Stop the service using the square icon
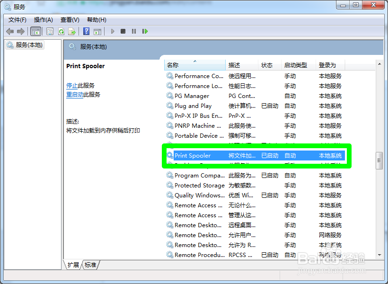This screenshot has height=284, width=388. pos(123,31)
